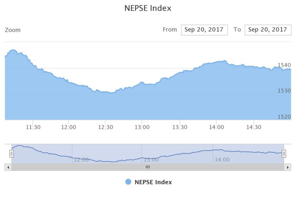Click the horizontal scrollbar grip thumb
The image size is (296, 197).
tap(148, 167)
